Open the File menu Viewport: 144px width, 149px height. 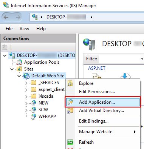point(9,29)
